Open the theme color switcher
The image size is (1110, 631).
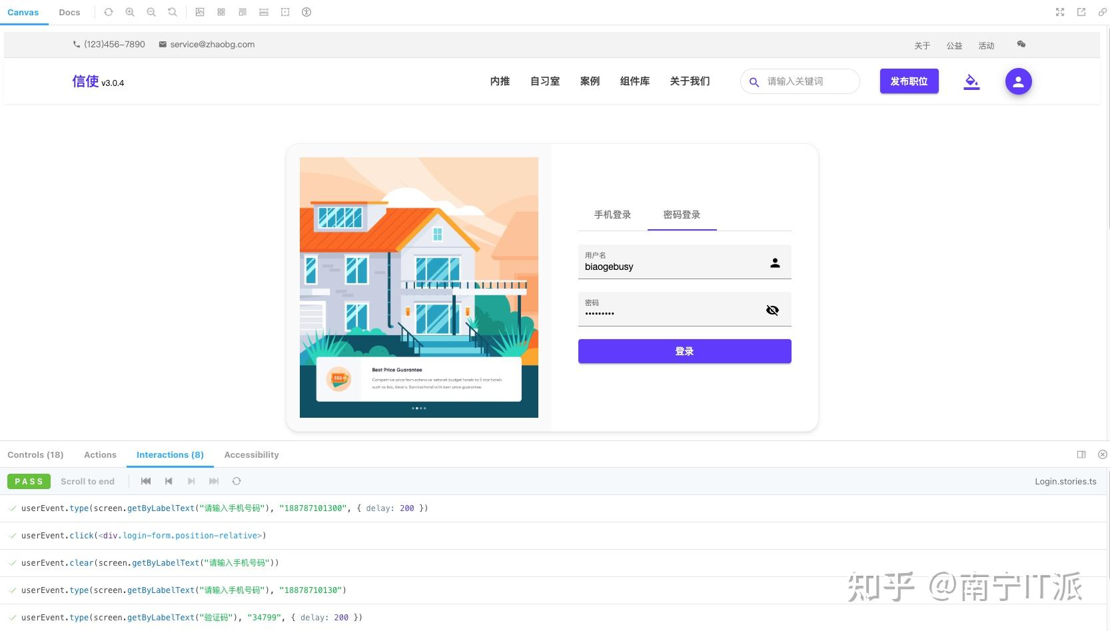coord(971,81)
